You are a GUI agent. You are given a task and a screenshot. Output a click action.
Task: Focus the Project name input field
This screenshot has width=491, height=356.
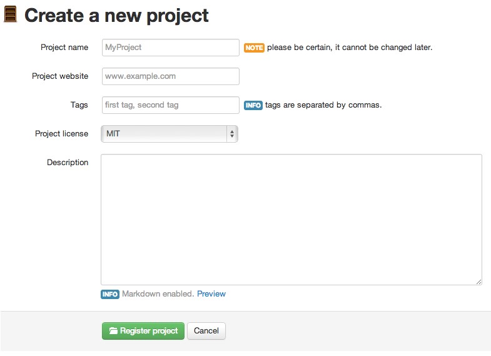170,48
